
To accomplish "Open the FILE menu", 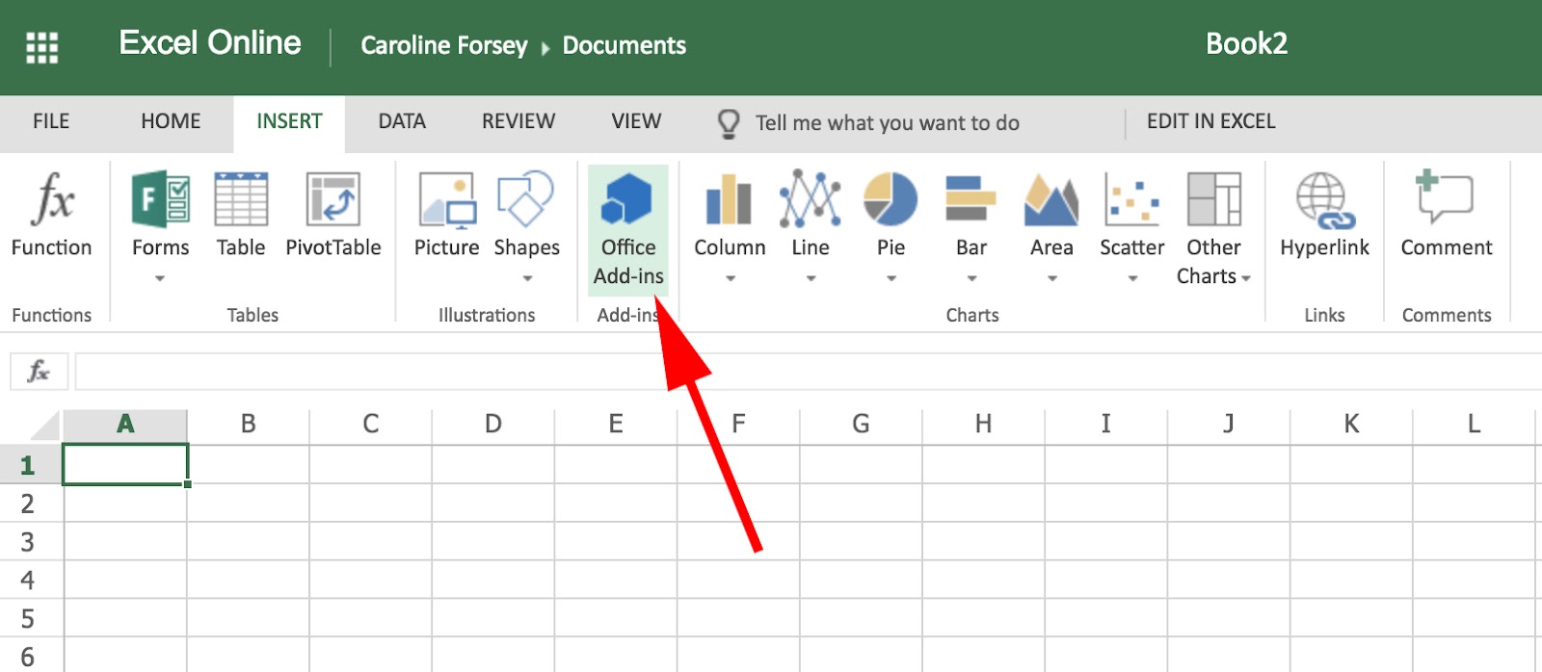I will [51, 121].
